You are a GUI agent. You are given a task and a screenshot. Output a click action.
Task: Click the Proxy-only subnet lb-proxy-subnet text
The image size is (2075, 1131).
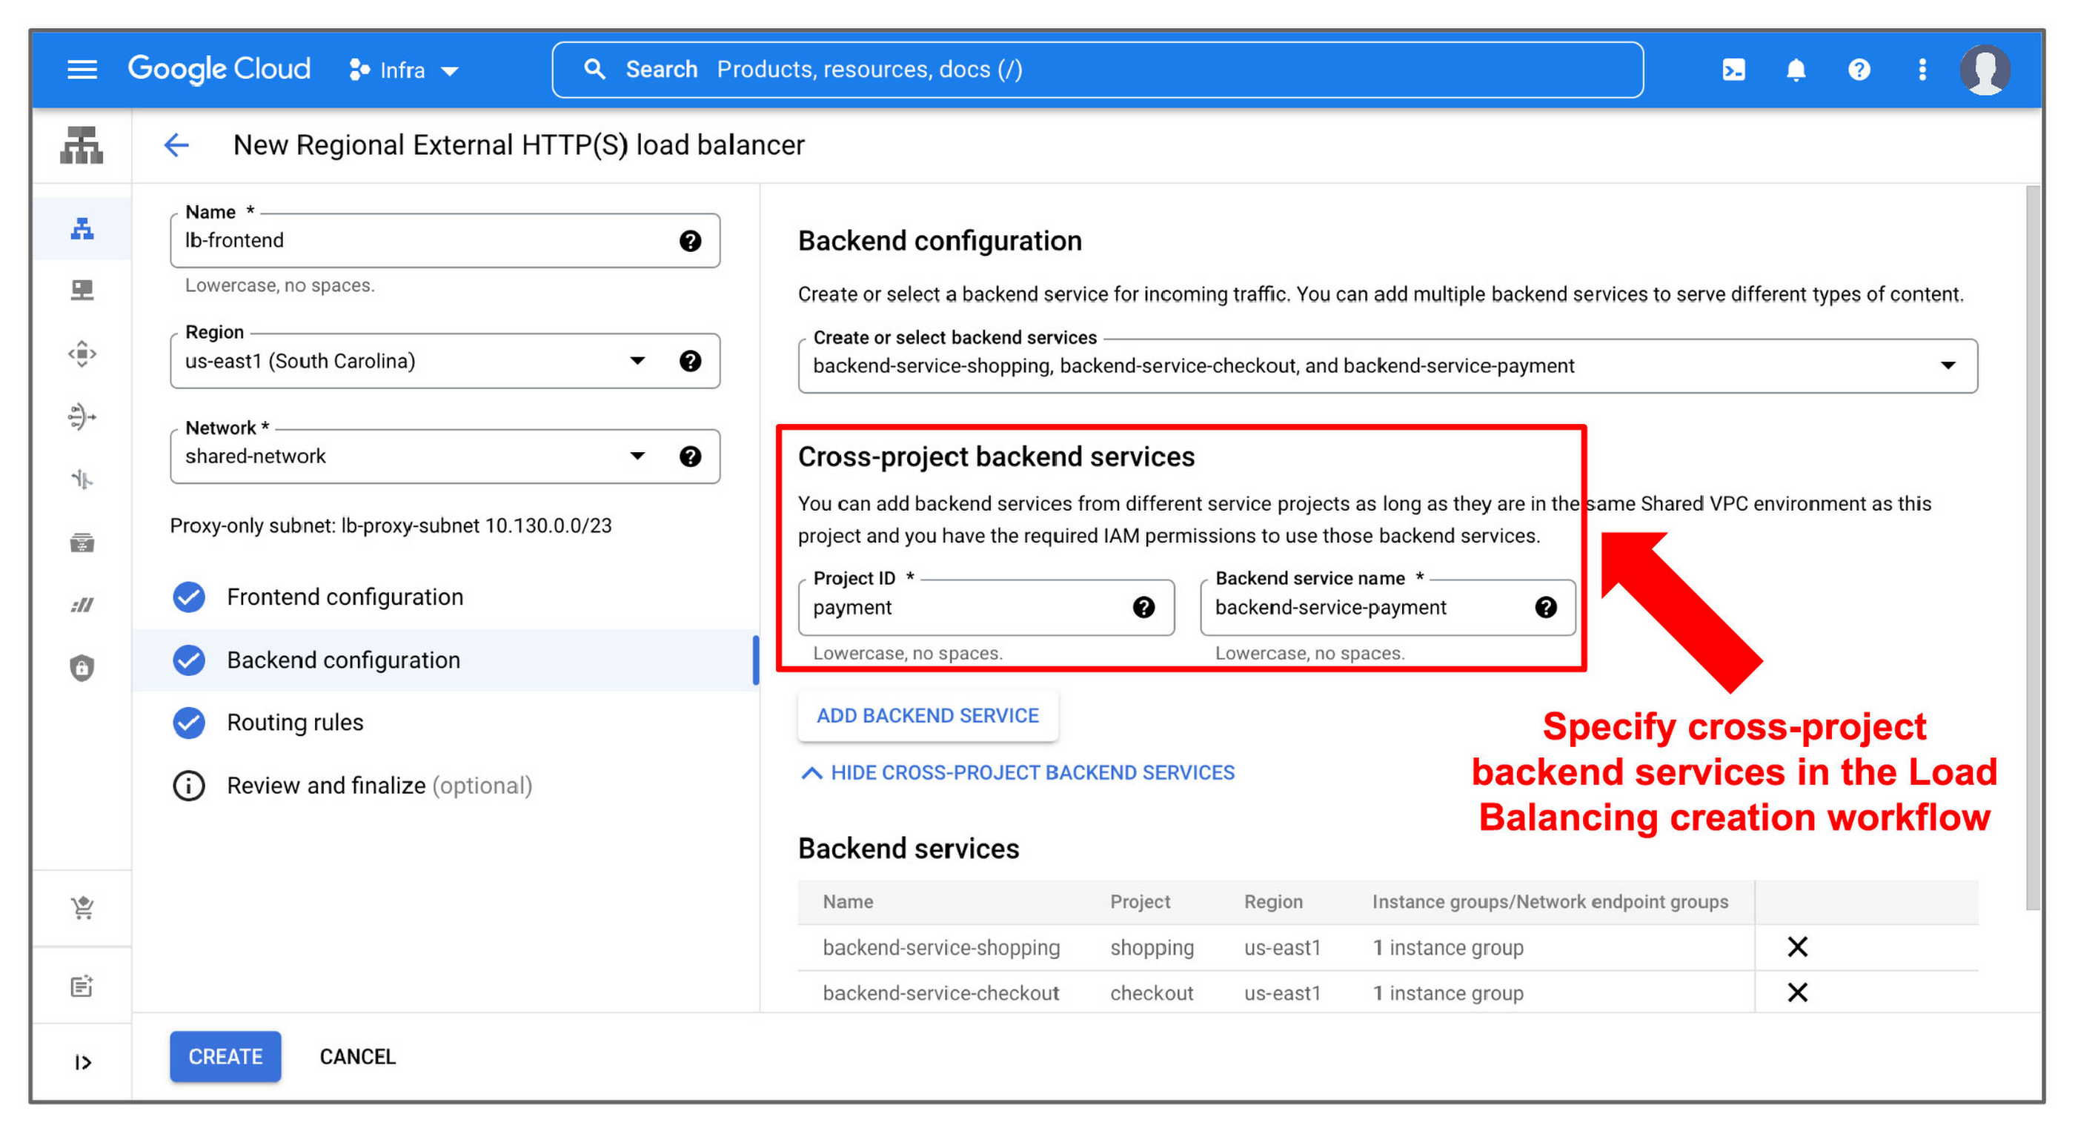pyautogui.click(x=391, y=526)
